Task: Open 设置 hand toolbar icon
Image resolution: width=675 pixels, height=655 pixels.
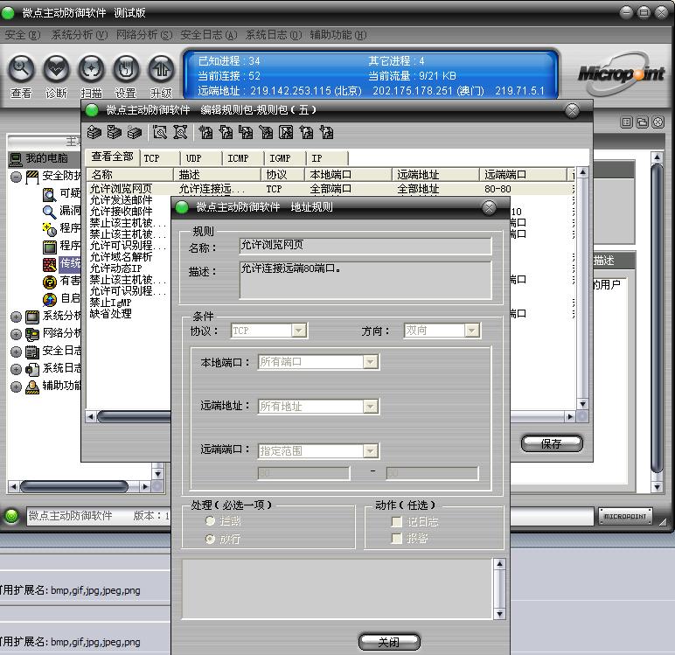Action: pyautogui.click(x=126, y=69)
